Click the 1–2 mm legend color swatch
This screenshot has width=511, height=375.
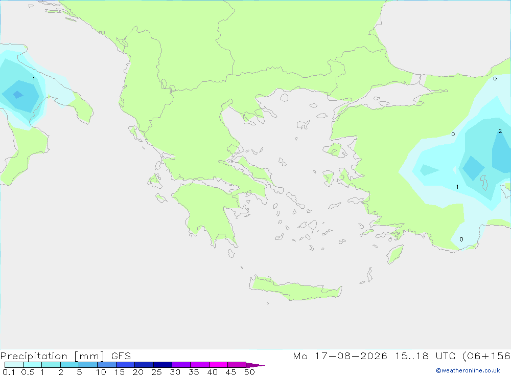pos(51,365)
